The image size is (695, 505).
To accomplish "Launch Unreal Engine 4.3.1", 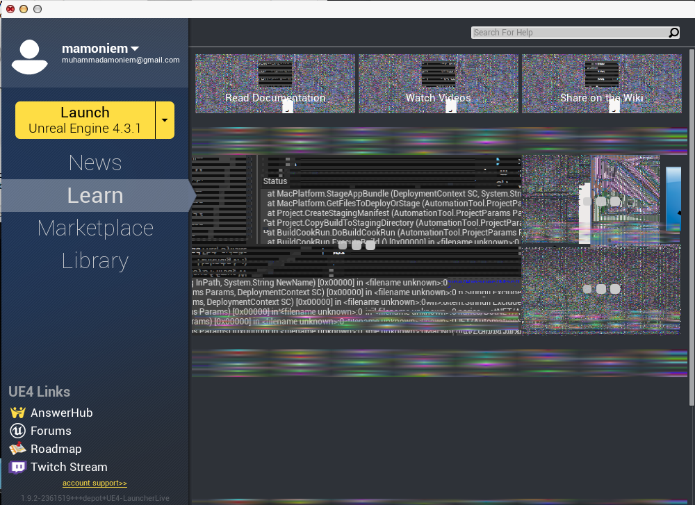I will pyautogui.click(x=85, y=120).
